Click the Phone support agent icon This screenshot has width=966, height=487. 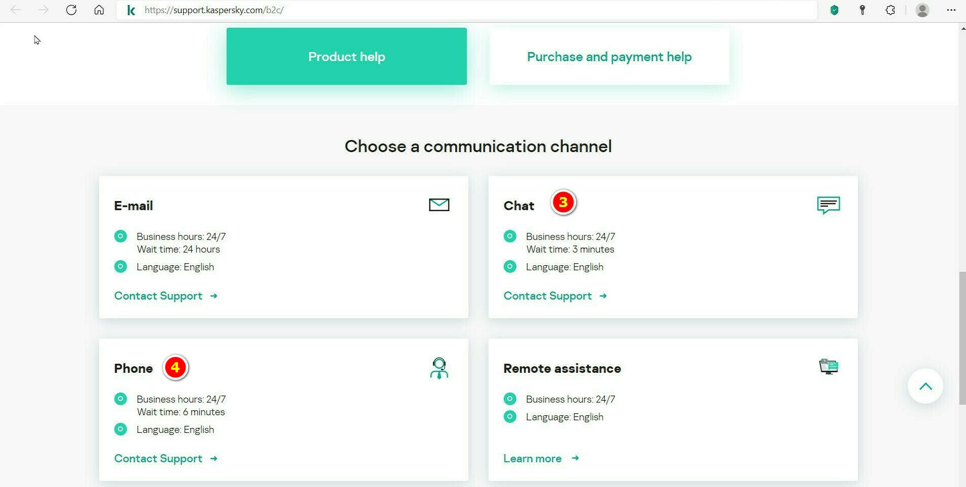pos(439,368)
